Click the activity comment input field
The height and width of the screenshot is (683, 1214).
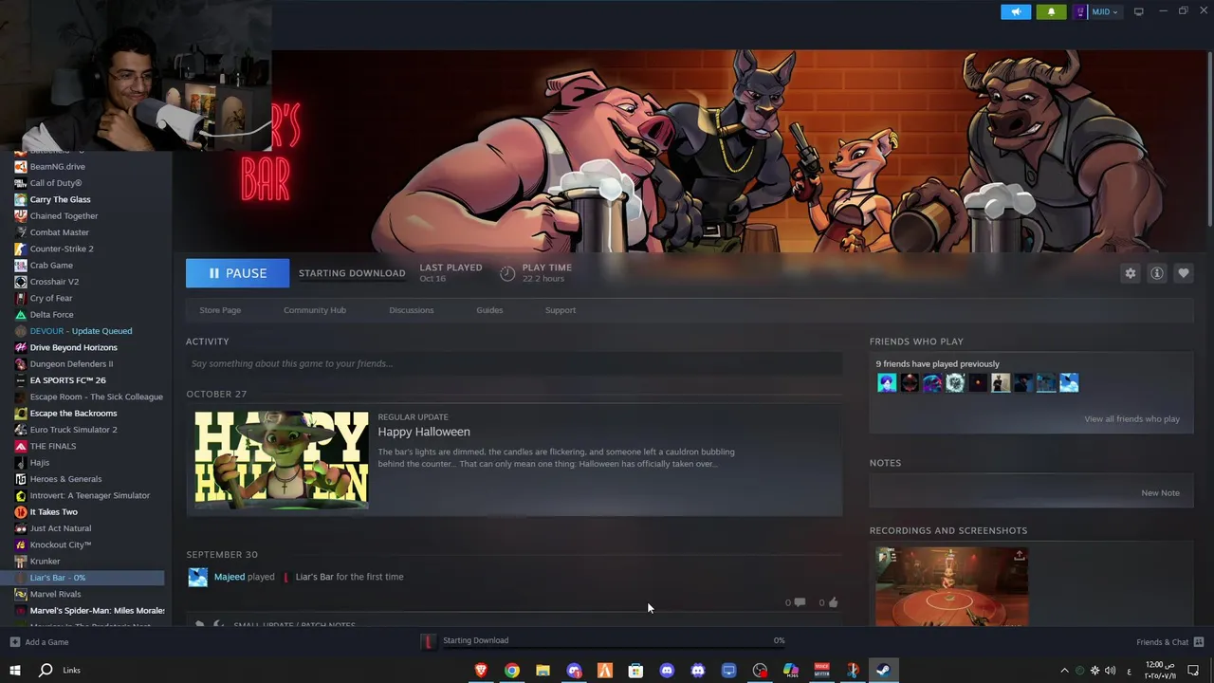coord(514,363)
